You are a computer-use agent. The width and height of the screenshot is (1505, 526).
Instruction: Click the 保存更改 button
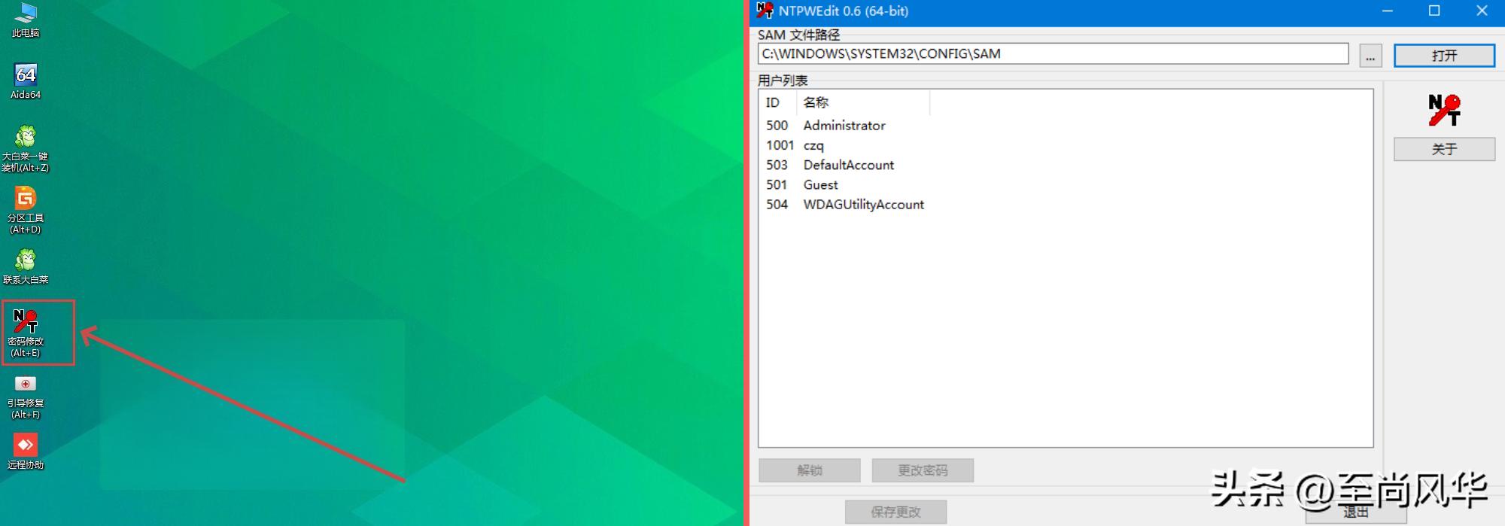pyautogui.click(x=895, y=512)
